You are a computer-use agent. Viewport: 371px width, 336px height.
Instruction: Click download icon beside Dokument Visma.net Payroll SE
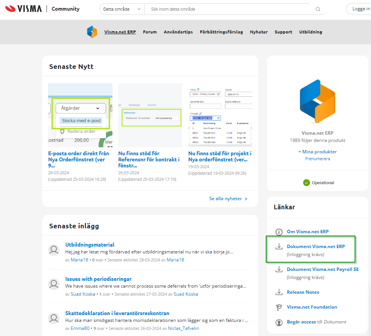tap(279, 269)
